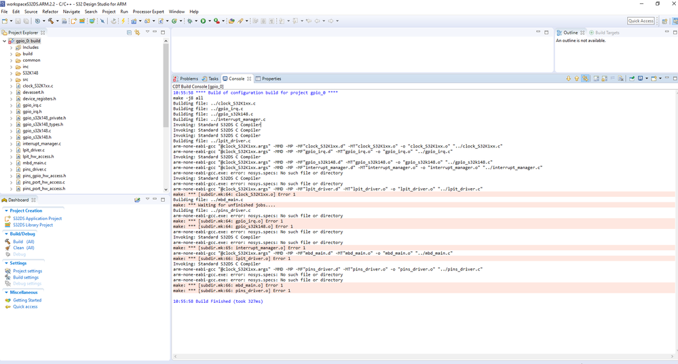Open the File menu
678x364 pixels.
pyautogui.click(x=4, y=12)
